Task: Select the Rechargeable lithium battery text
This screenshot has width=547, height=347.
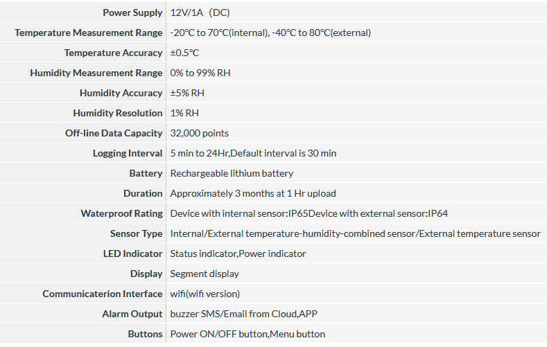Action: pyautogui.click(x=232, y=173)
